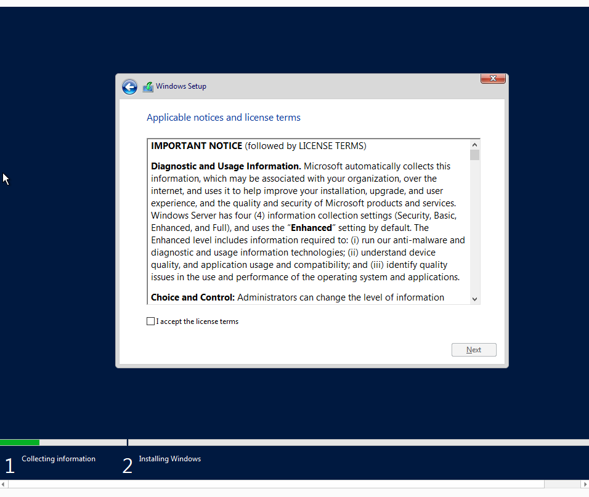Click the 'Choice and Control' paragraph text

pyautogui.click(x=297, y=297)
